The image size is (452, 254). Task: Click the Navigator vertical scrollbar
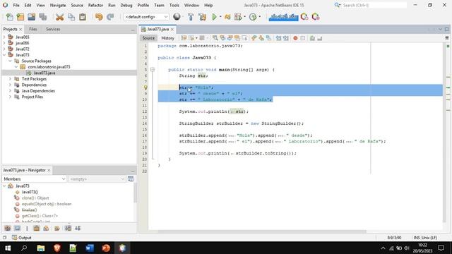[135, 193]
